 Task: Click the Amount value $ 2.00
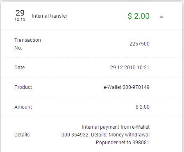pyautogui.click(x=143, y=107)
